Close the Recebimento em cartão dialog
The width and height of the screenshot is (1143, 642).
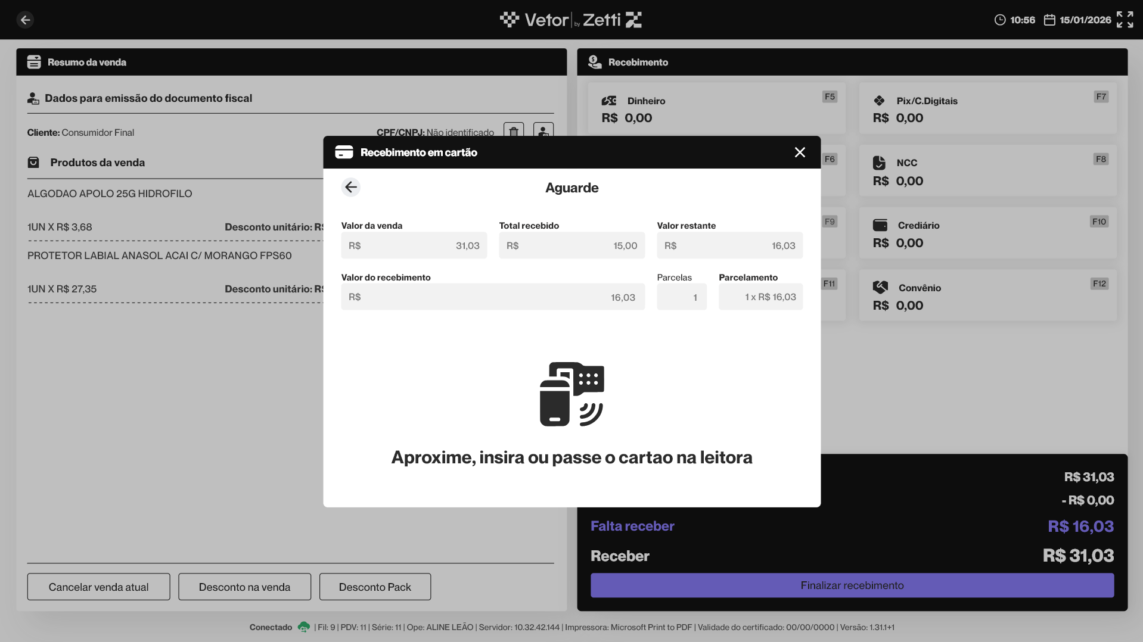800,152
